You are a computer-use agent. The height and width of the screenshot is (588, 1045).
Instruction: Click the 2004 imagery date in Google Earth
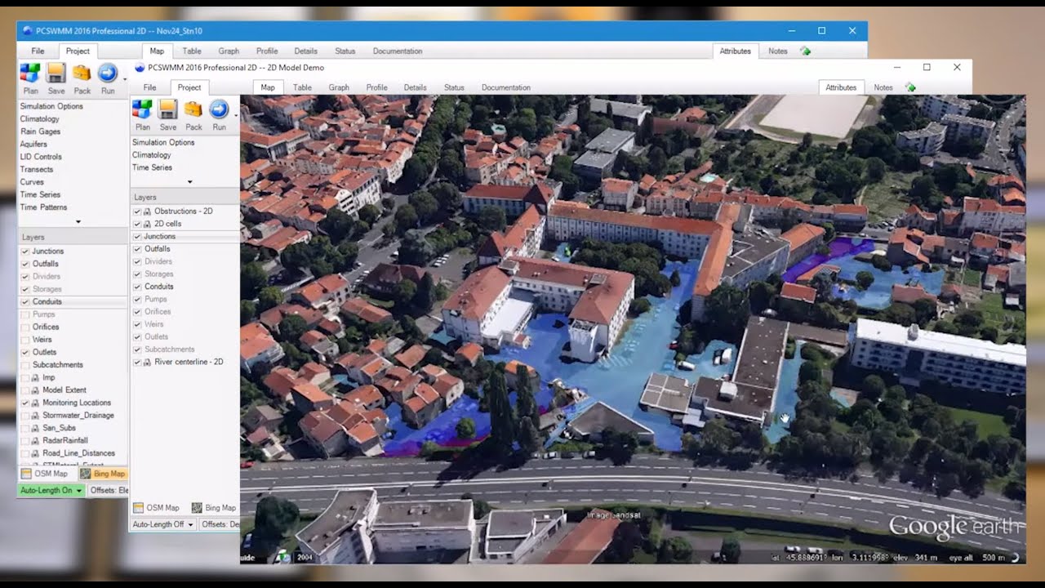coord(305,557)
